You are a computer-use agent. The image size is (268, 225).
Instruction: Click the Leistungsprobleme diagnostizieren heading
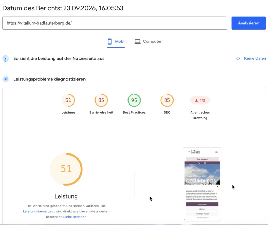[49, 79]
